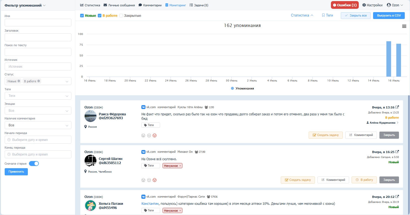Enable the Закрытые status checkbox
The width and height of the screenshot is (410, 215).
point(121,16)
